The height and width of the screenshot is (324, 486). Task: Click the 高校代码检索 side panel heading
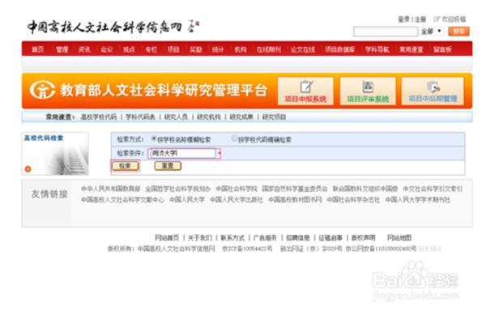click(x=44, y=138)
